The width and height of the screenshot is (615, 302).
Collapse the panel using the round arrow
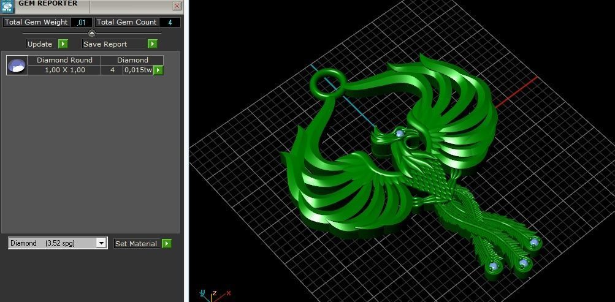[92, 33]
